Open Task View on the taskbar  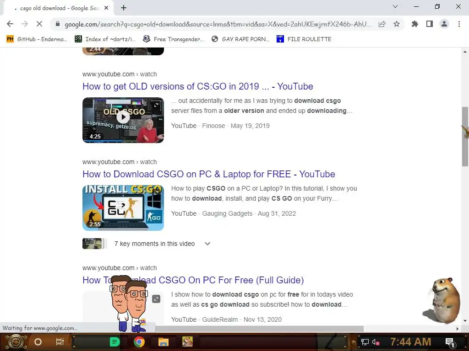(x=60, y=342)
